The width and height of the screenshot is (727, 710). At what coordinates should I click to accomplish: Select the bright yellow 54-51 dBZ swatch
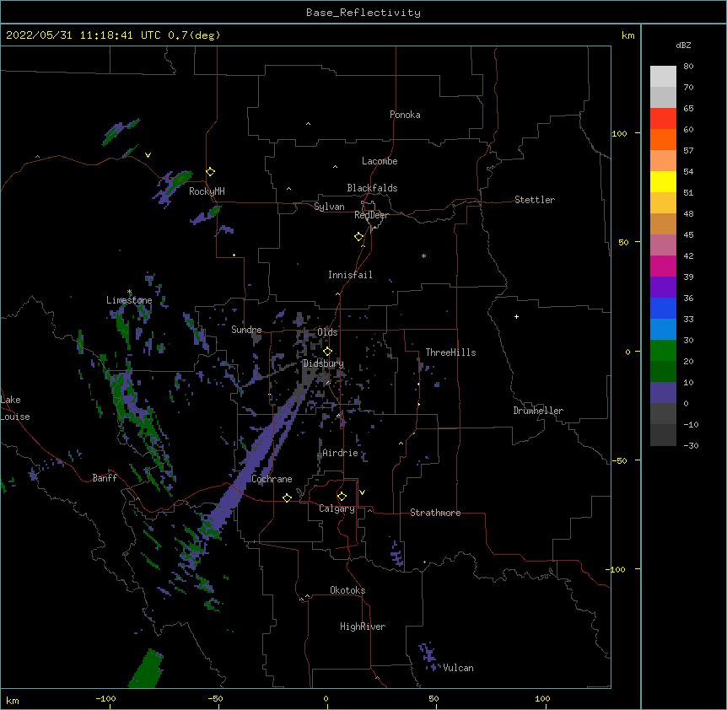click(663, 182)
